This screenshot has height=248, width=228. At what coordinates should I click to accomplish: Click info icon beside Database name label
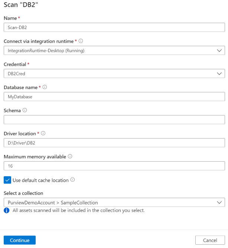click(x=45, y=87)
